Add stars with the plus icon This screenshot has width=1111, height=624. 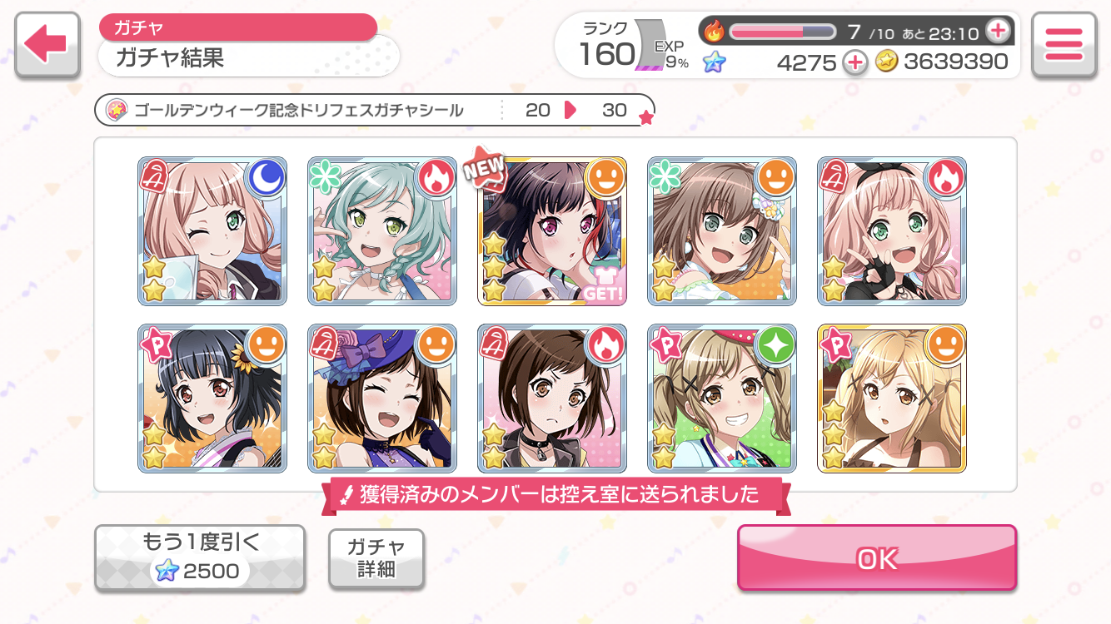click(854, 62)
